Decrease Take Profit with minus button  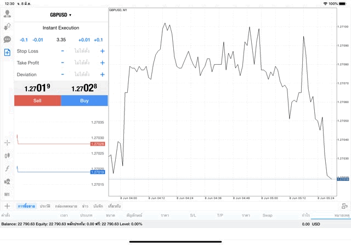[63, 62]
